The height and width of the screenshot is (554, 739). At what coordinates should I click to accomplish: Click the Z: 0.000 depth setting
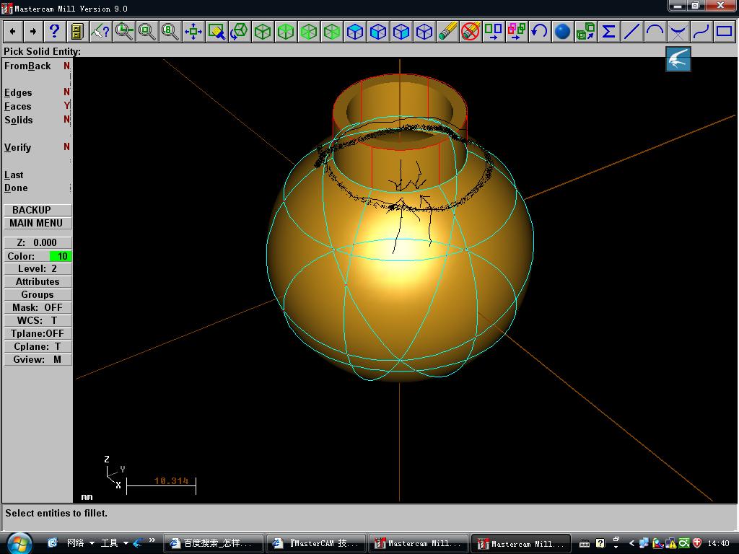point(38,242)
